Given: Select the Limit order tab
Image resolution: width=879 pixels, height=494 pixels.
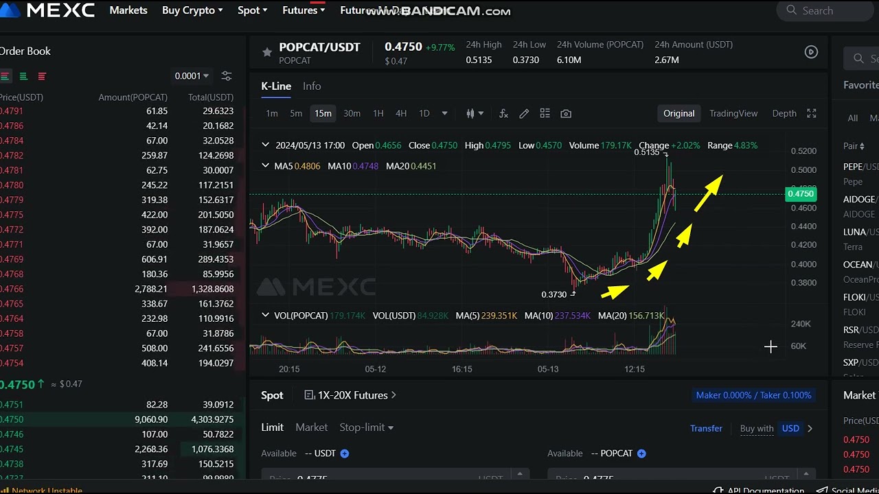Looking at the screenshot, I should (272, 427).
